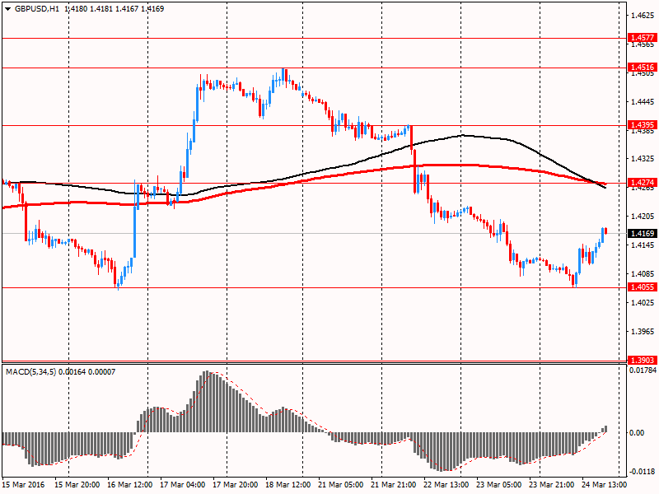Select the 1.4516 red price label
659x494 pixels.
tap(643, 68)
